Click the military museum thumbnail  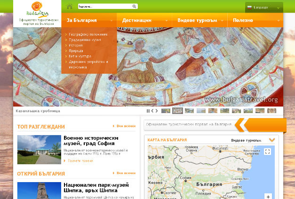coord(39,150)
